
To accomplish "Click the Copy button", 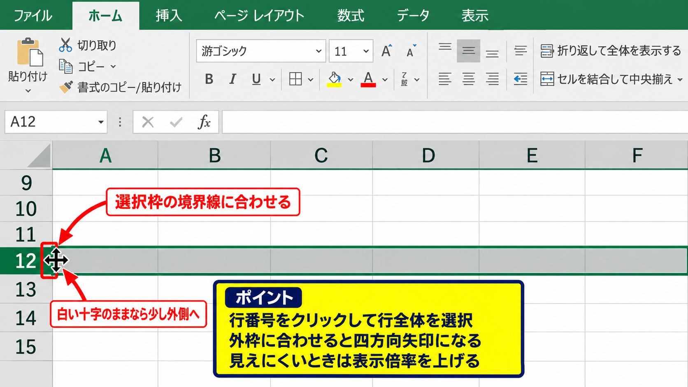I will 82,66.
